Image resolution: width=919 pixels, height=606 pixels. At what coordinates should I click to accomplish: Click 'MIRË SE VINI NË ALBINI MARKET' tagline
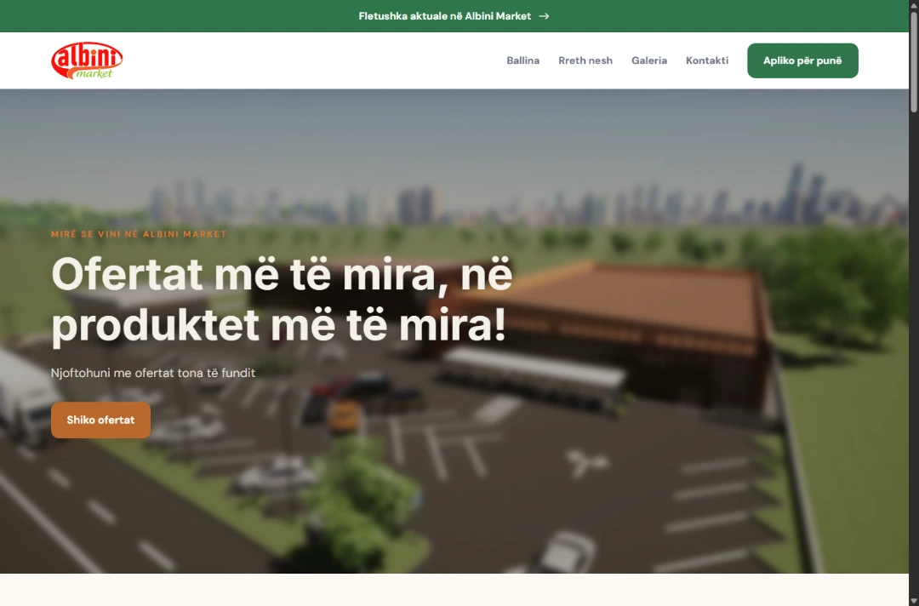(x=139, y=234)
